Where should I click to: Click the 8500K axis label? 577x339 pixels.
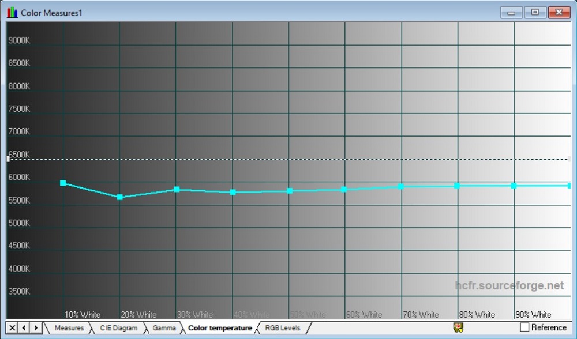(x=19, y=63)
